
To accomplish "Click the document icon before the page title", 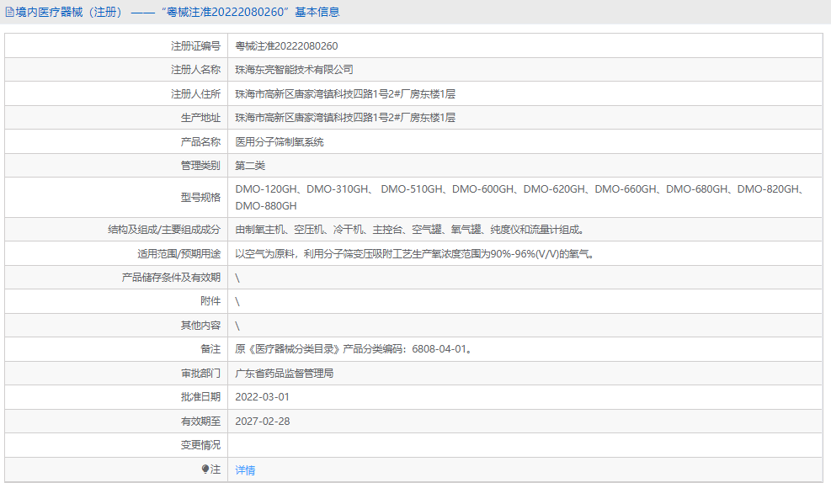I will coord(9,12).
